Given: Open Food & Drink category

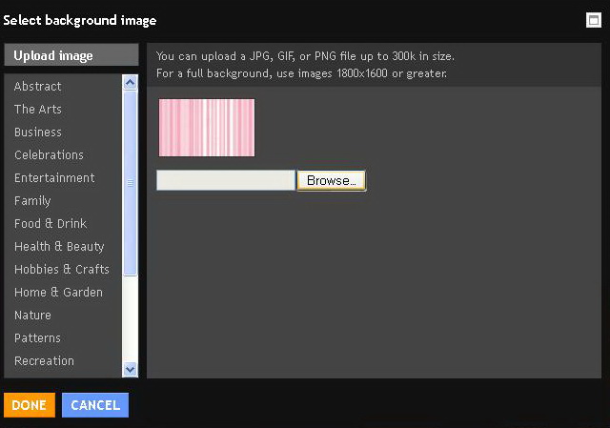Looking at the screenshot, I should 51,223.
